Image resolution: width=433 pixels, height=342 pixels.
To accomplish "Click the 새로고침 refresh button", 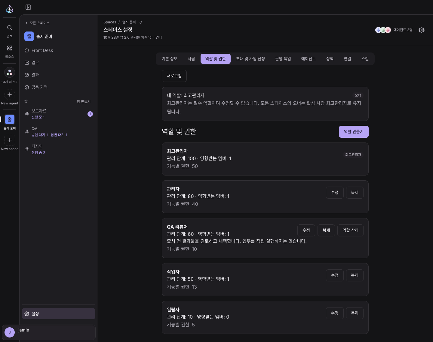I will [x=174, y=76].
